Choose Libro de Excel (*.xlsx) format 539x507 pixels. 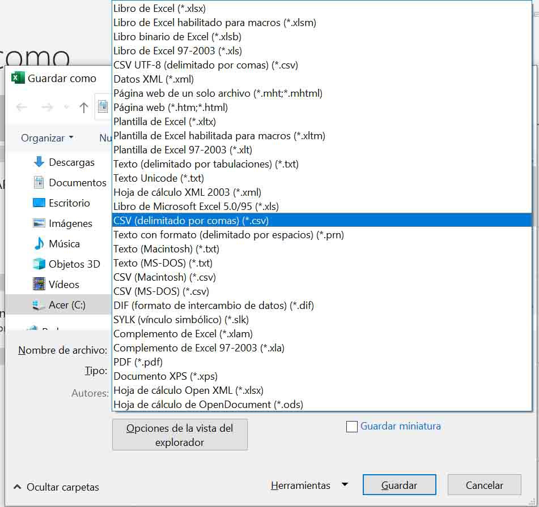pos(322,8)
